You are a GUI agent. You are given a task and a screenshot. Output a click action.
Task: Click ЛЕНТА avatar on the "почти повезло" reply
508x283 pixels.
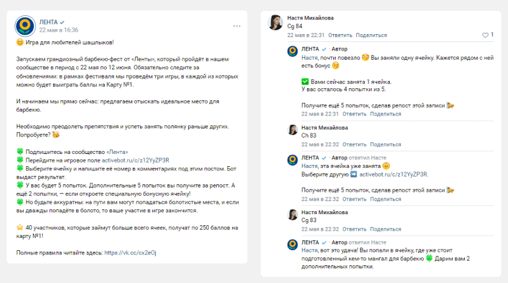(292, 51)
